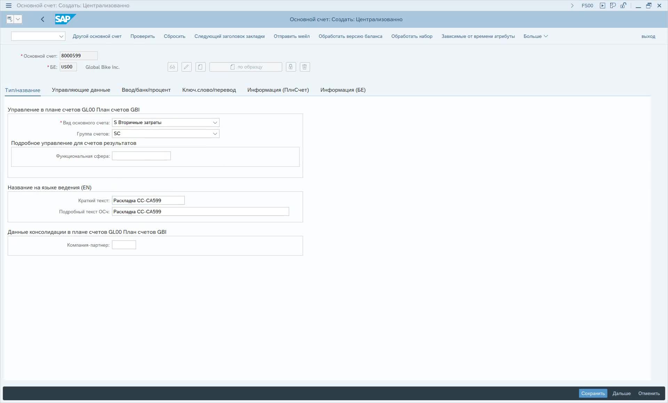Image resolution: width=668 pixels, height=403 pixels.
Task: Click 'Другой основной счет'
Action: [97, 36]
